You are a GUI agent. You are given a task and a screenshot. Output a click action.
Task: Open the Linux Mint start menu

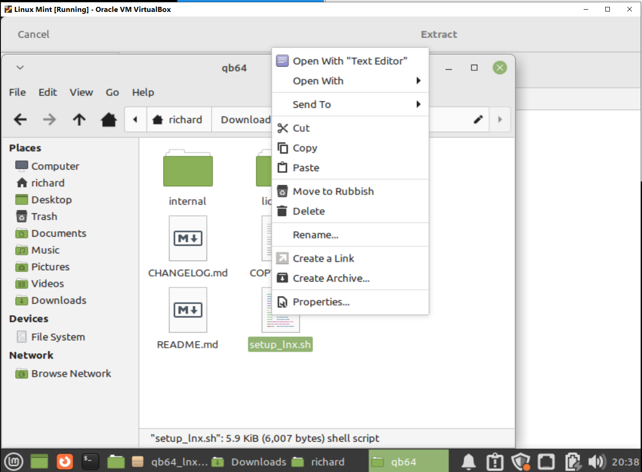(x=14, y=461)
